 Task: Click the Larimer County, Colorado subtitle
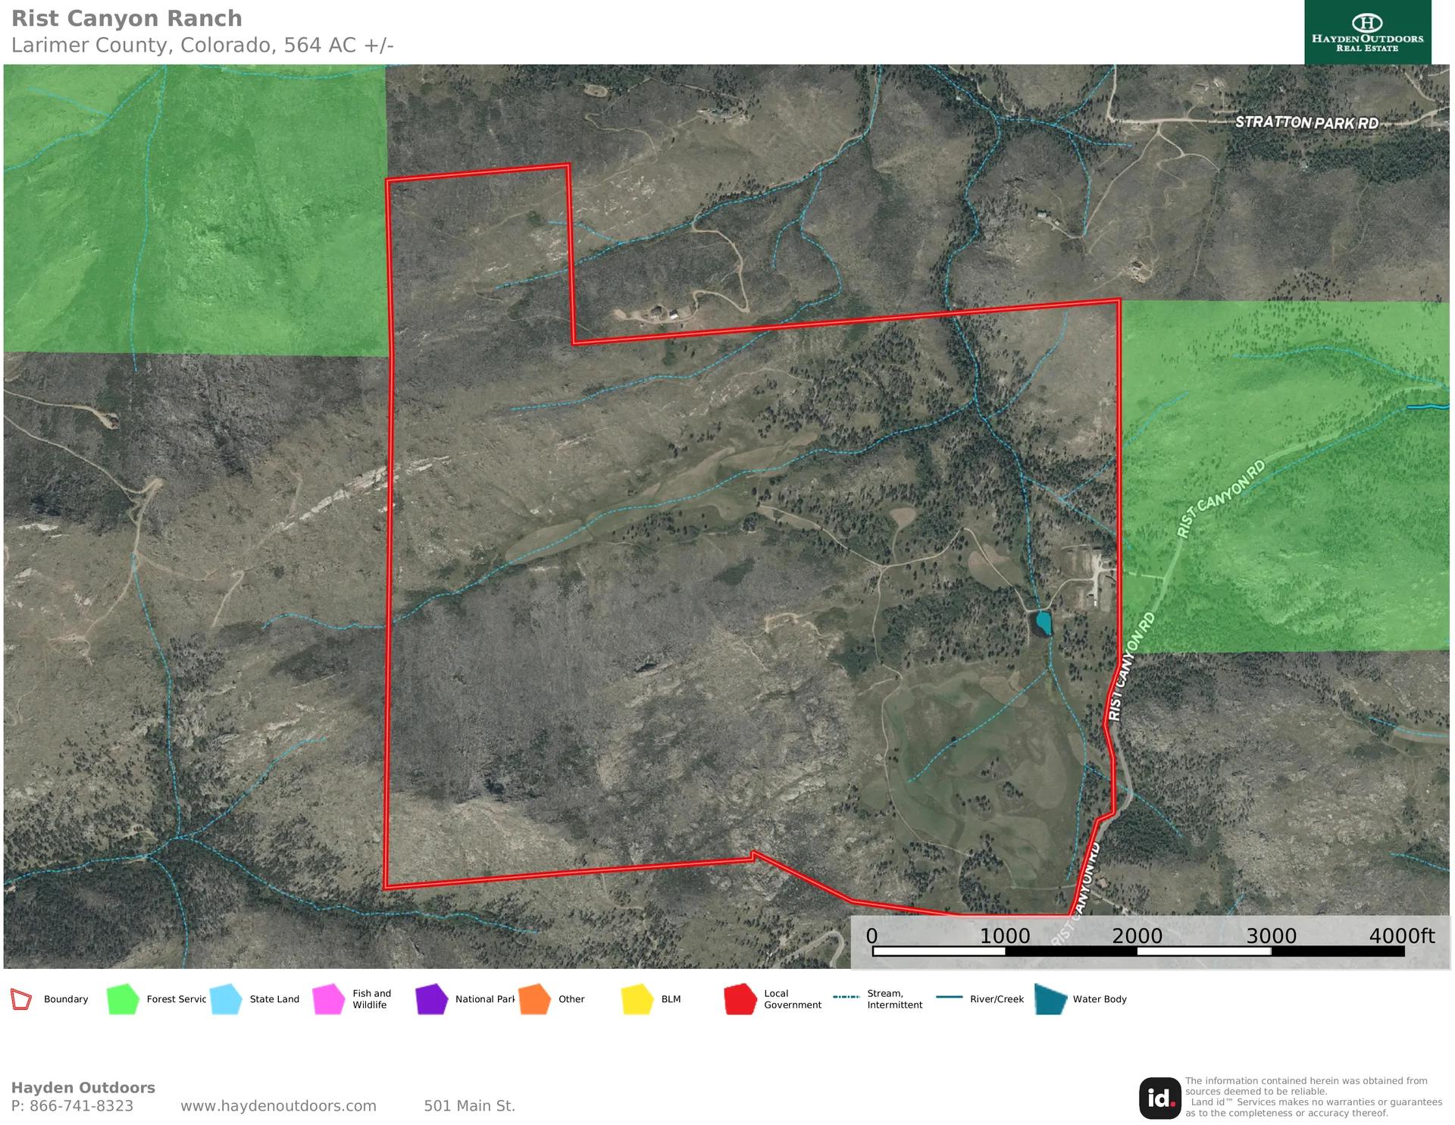coord(202,45)
